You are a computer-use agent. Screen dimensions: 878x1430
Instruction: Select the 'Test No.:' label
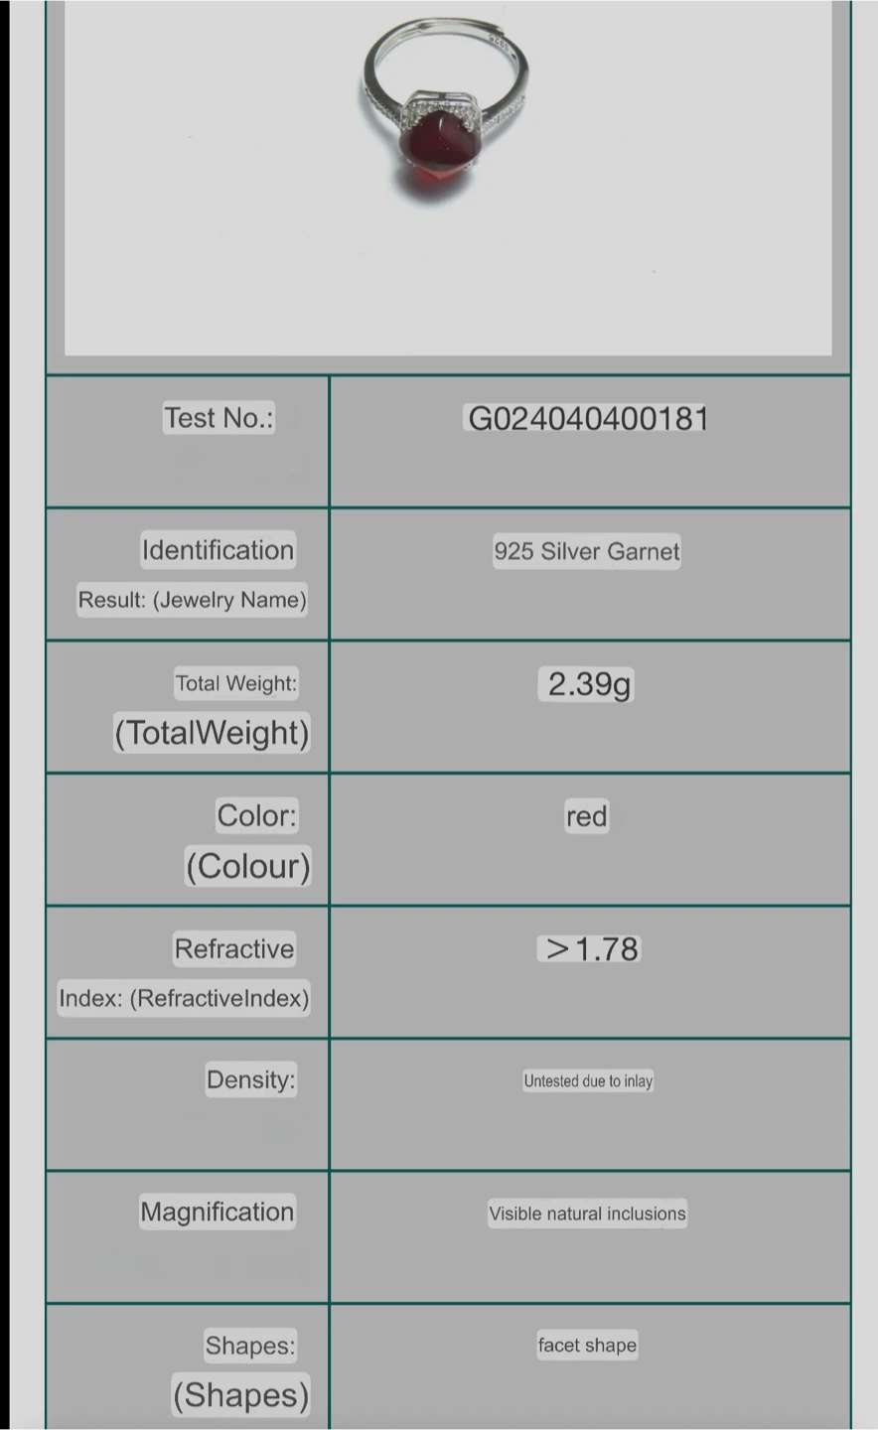(x=219, y=418)
